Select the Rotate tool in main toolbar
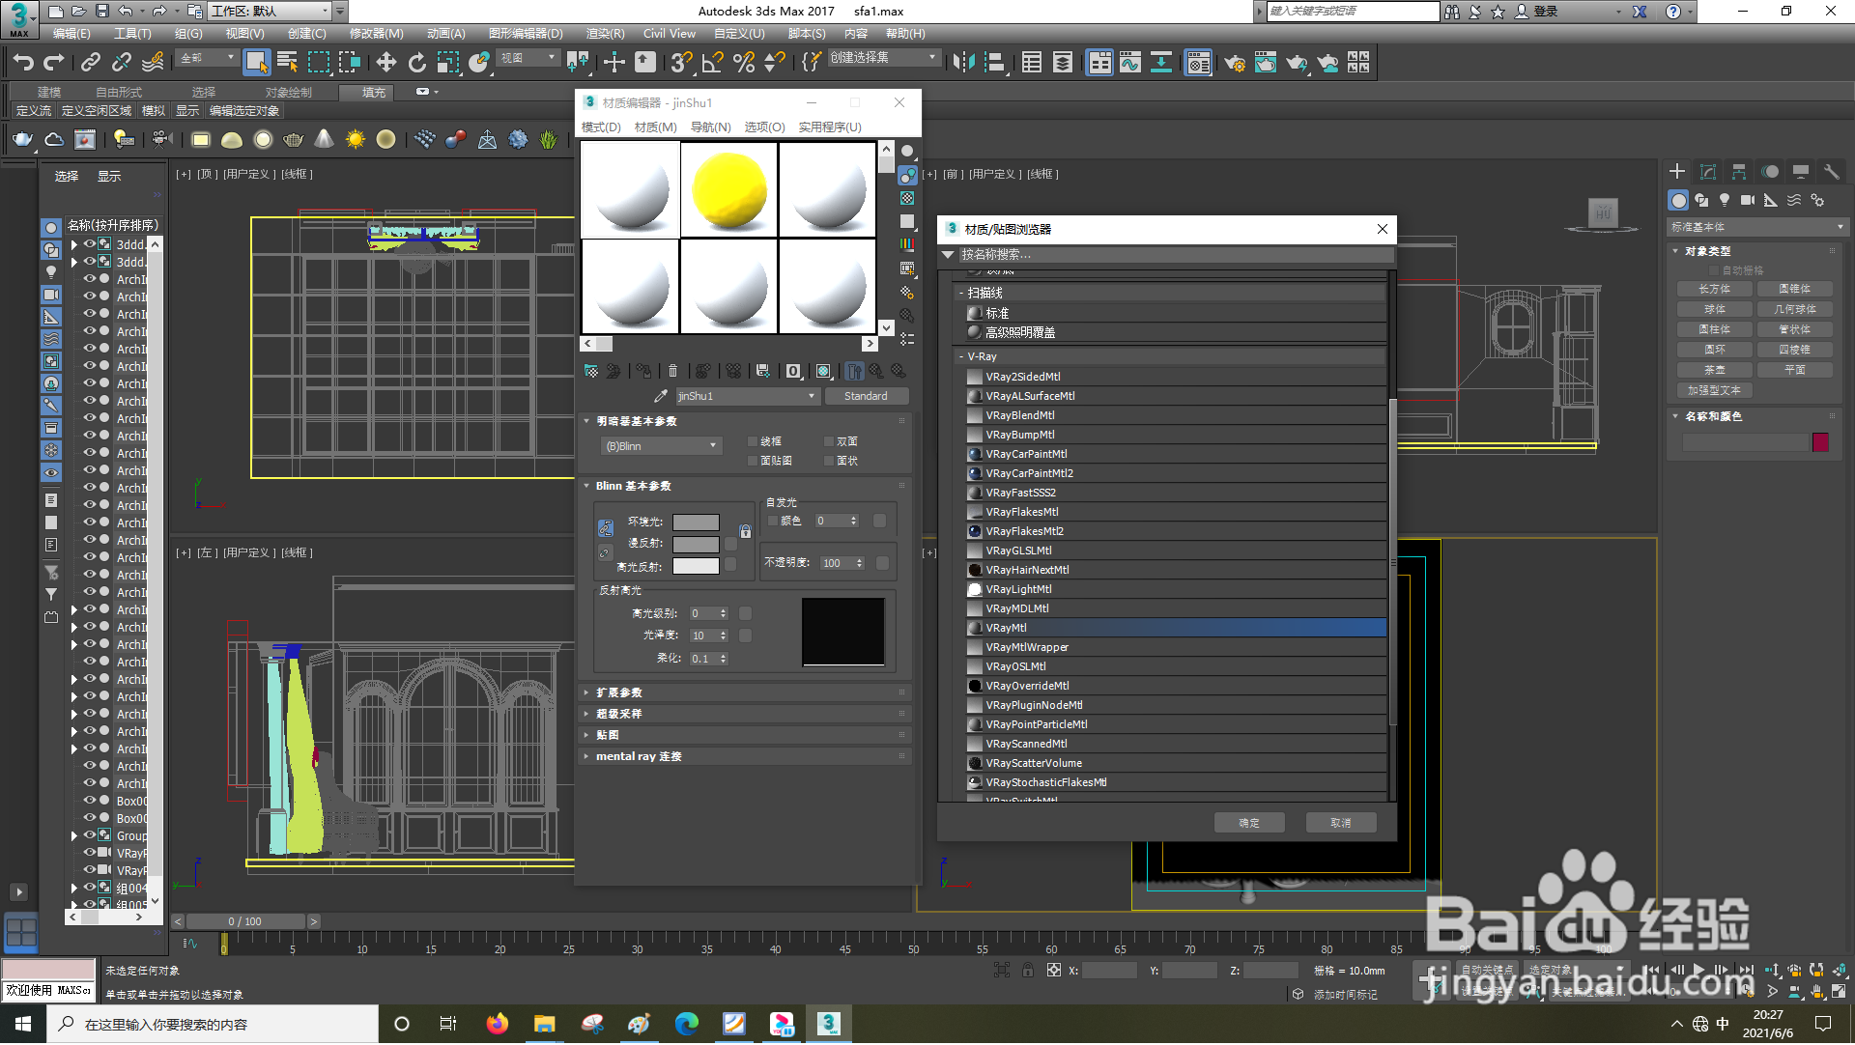This screenshot has width=1855, height=1045. coord(417,63)
